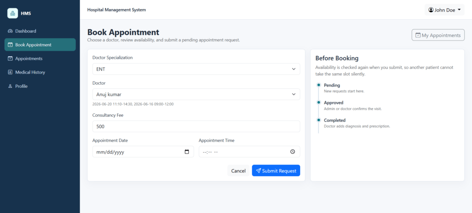Expand the John Doe user menu caret
This screenshot has height=213, width=472.
pos(459,10)
